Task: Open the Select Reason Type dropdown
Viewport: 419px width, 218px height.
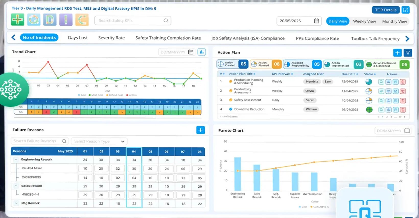Action: [x=99, y=141]
